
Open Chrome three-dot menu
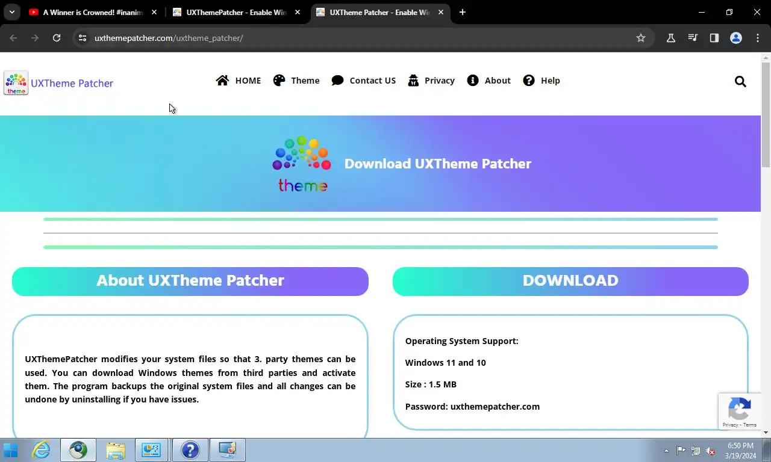point(758,38)
